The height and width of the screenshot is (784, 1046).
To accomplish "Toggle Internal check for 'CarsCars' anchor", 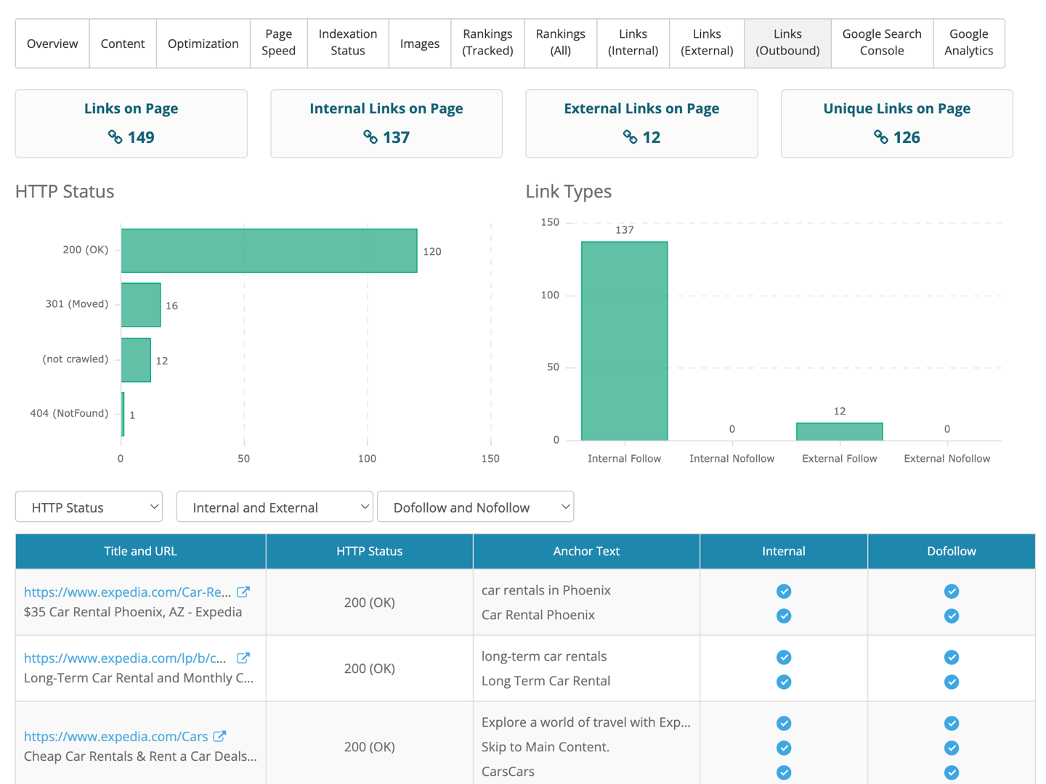I will click(x=784, y=772).
